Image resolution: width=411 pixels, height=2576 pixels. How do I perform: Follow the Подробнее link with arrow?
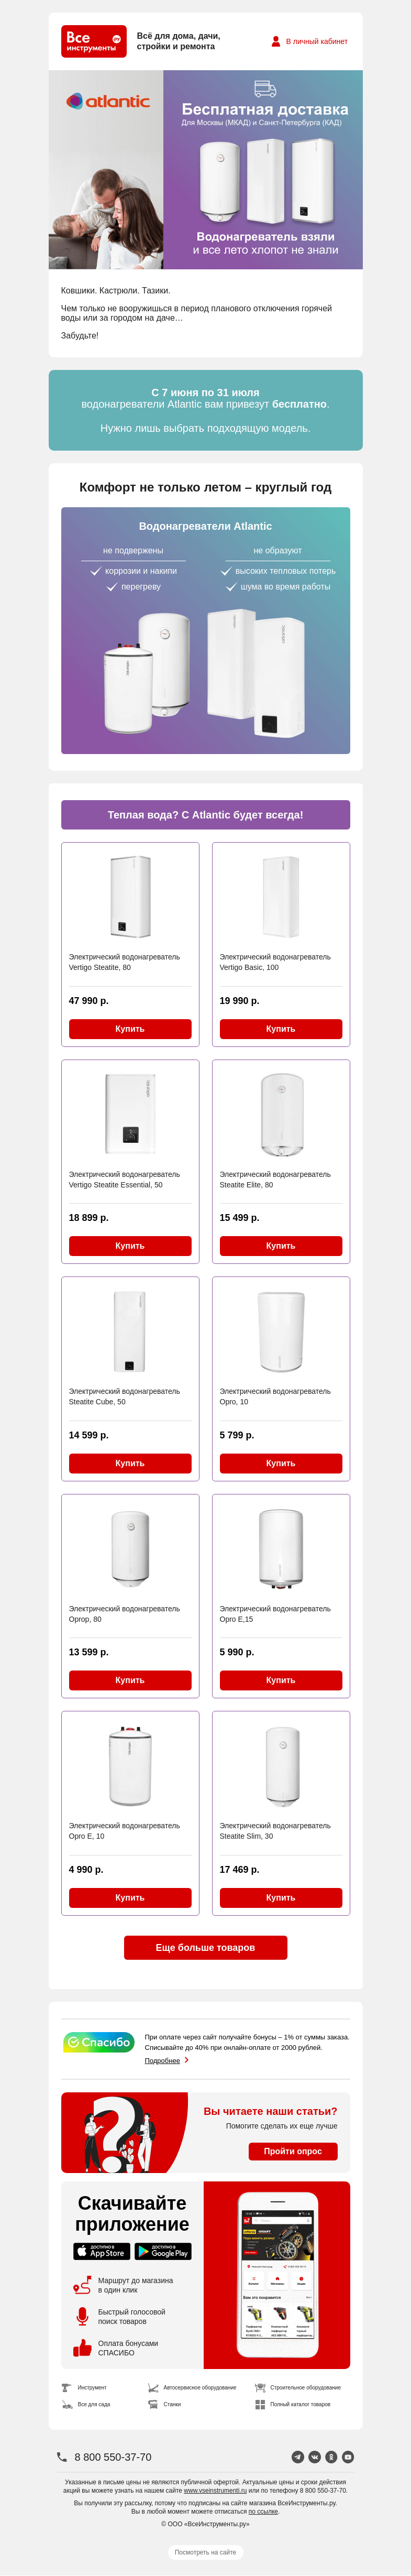tap(167, 2061)
